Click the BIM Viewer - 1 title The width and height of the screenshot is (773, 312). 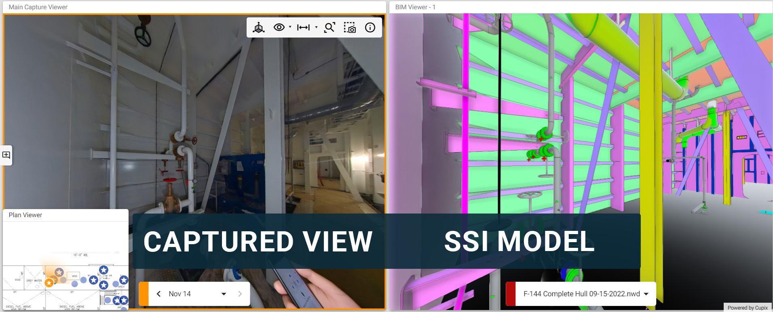pos(415,7)
